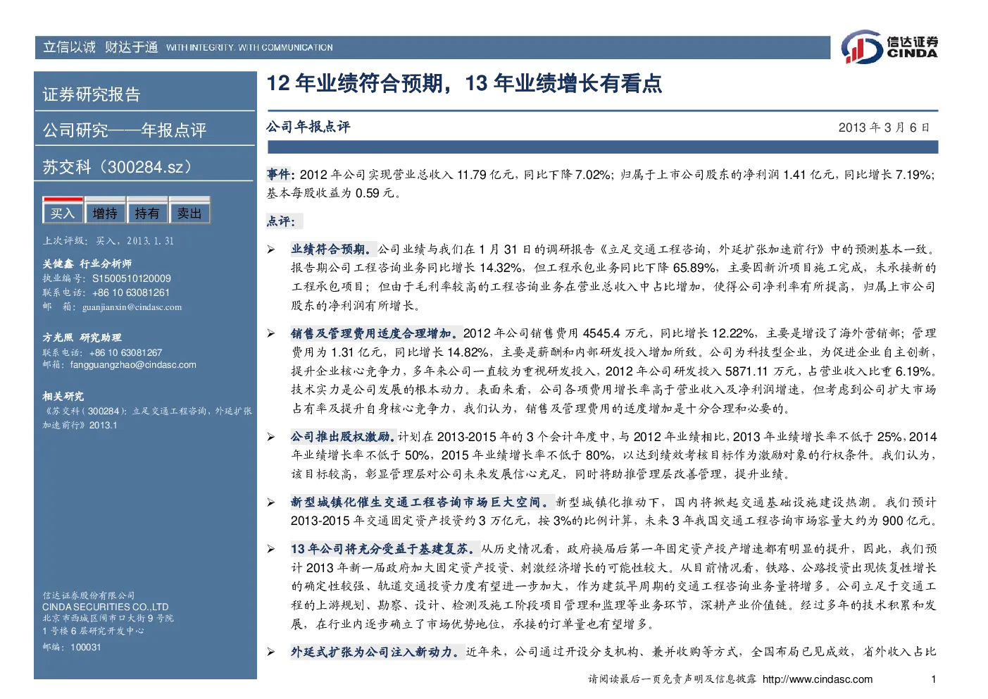Click the arrow bullet beside 业绩符合预期
Viewport: 988px width, 699px height.
coord(271,249)
